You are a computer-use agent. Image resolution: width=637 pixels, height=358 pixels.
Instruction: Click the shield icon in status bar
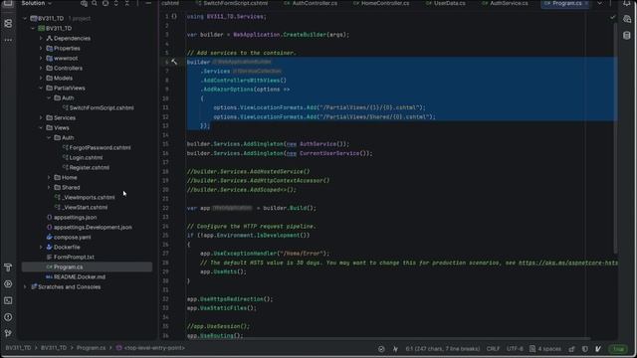coord(585,349)
